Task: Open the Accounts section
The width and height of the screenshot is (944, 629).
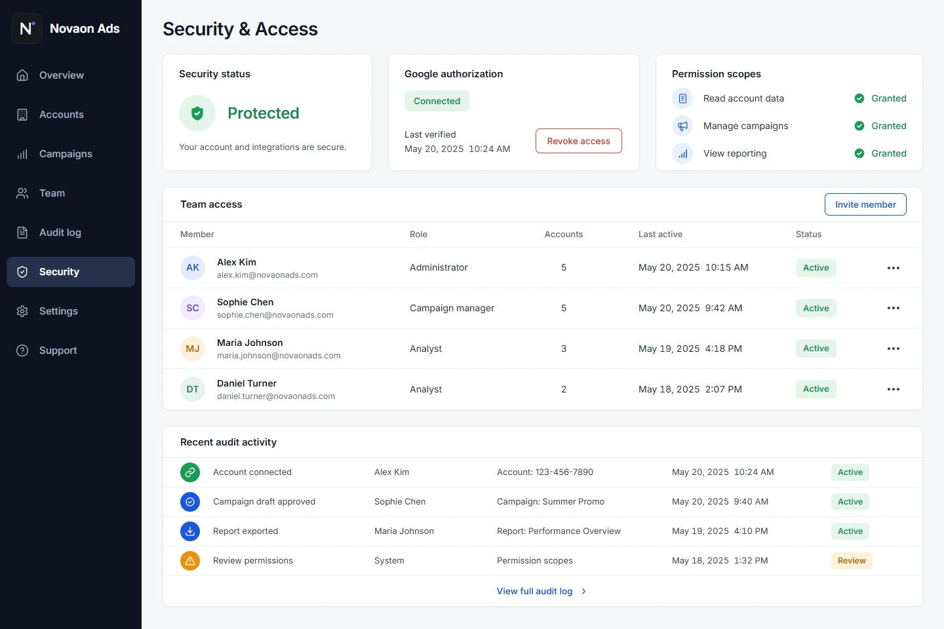Action: pyautogui.click(x=71, y=115)
